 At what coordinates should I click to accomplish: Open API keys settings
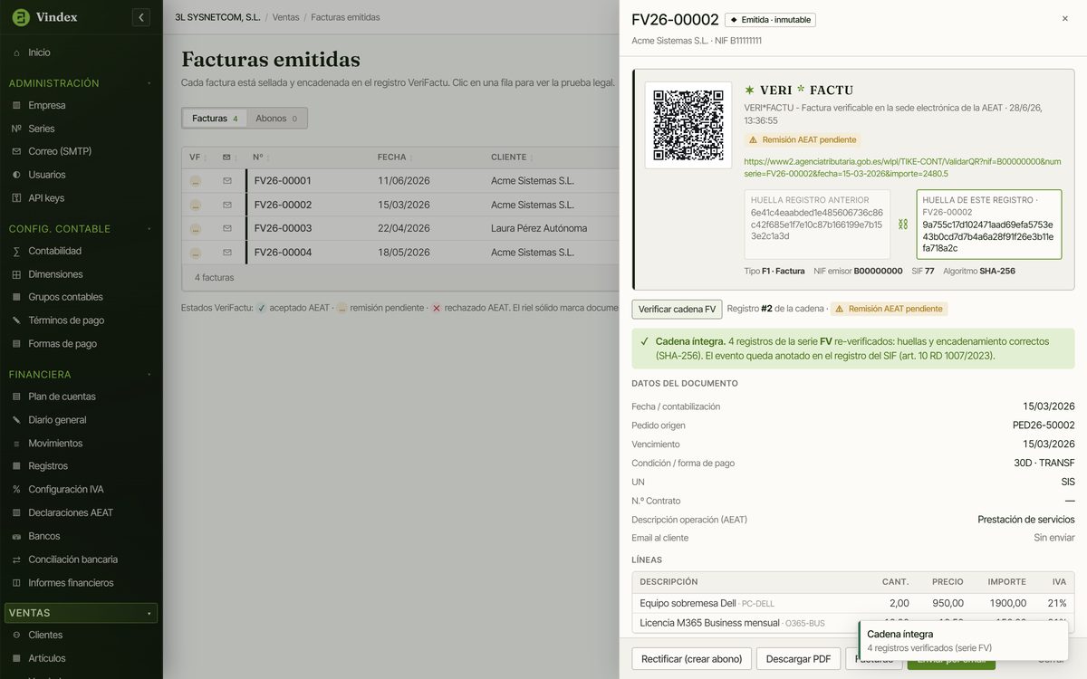(x=46, y=198)
